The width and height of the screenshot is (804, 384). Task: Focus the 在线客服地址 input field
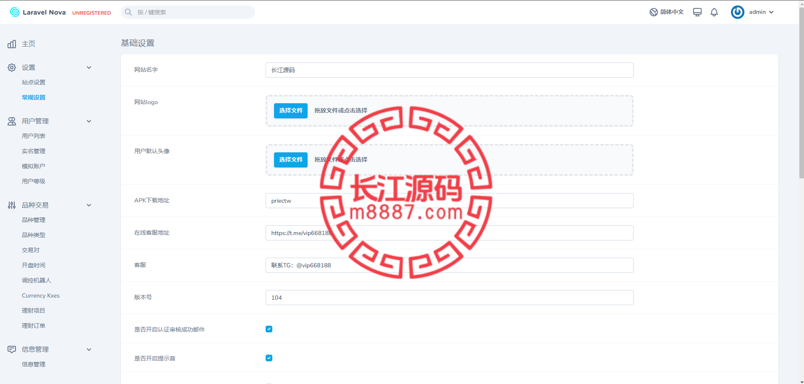click(449, 233)
